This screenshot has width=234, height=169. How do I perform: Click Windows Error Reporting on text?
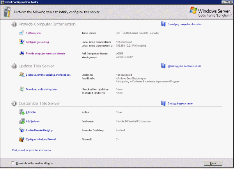[x=131, y=78]
